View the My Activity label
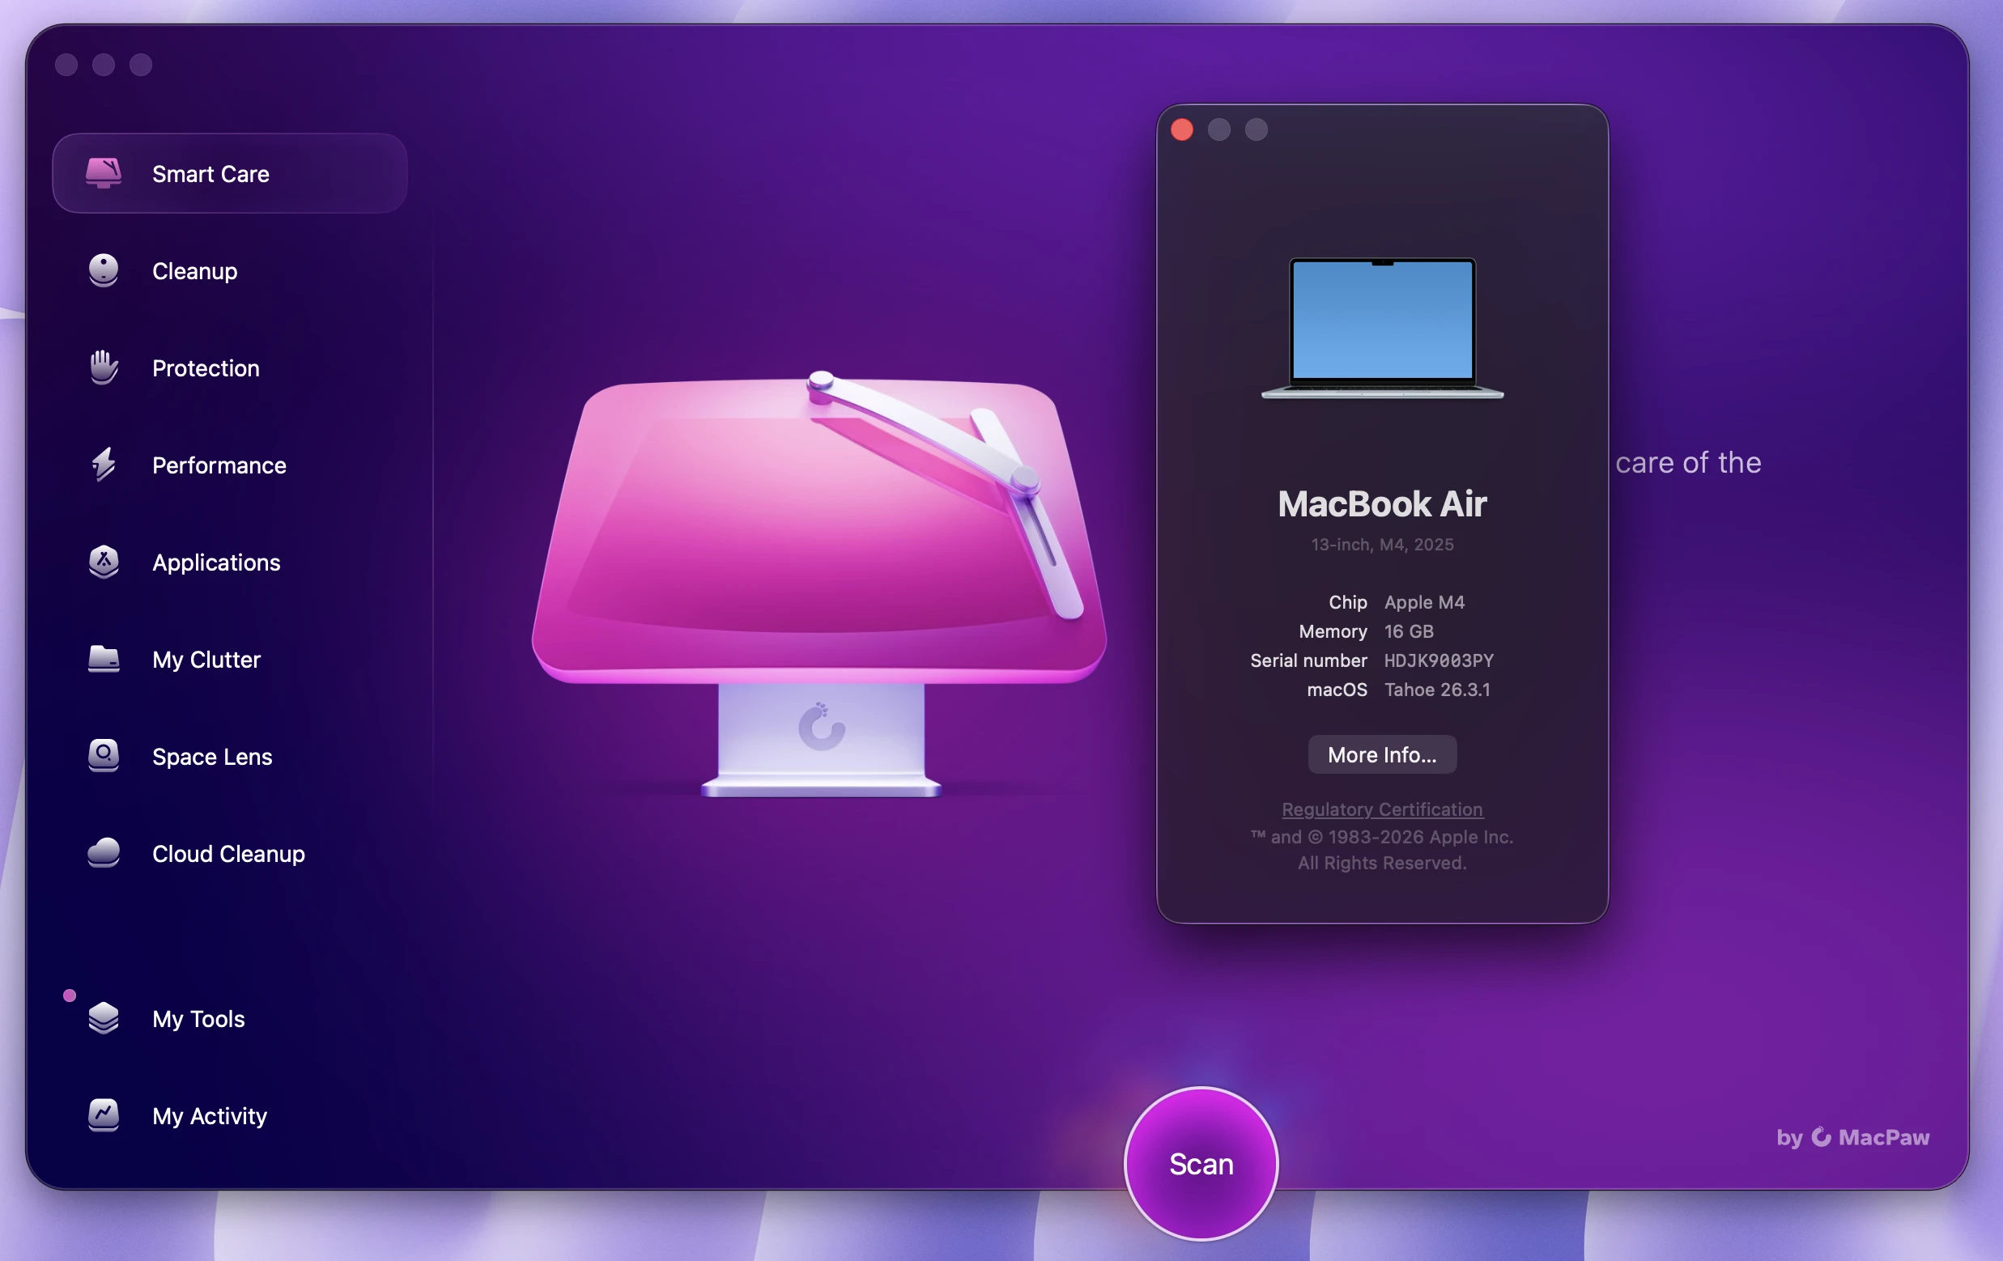The width and height of the screenshot is (2003, 1261). [210, 1115]
